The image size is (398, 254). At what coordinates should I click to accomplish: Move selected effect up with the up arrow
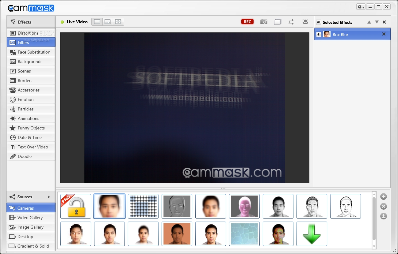click(369, 22)
